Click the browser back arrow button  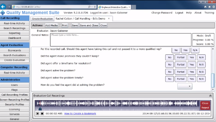click(3, 7)
